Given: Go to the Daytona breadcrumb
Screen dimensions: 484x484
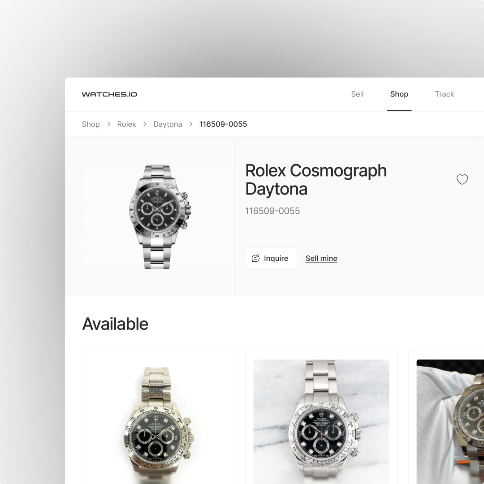Looking at the screenshot, I should [168, 124].
